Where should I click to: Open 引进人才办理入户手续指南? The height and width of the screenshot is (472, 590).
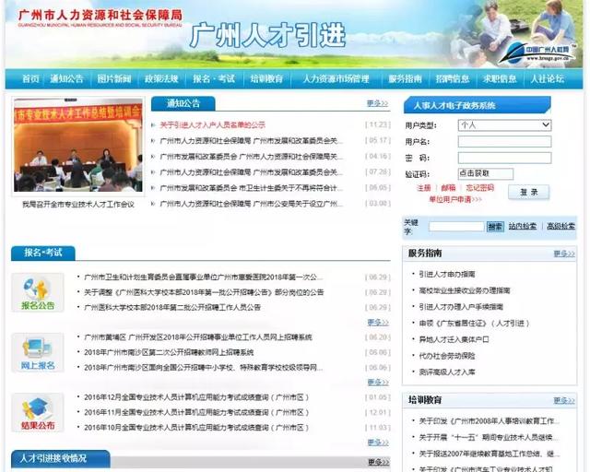pyautogui.click(x=461, y=307)
